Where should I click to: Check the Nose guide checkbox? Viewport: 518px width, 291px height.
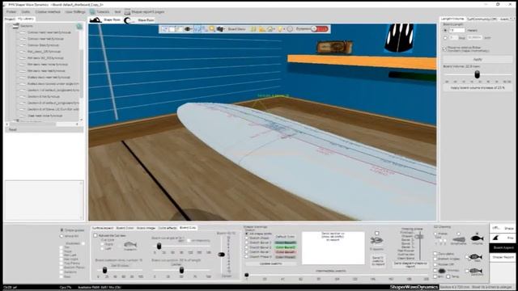pyautogui.click(x=62, y=251)
